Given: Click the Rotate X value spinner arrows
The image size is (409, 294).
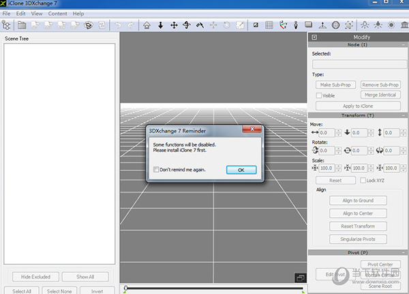Looking at the screenshot, I should 338,150.
